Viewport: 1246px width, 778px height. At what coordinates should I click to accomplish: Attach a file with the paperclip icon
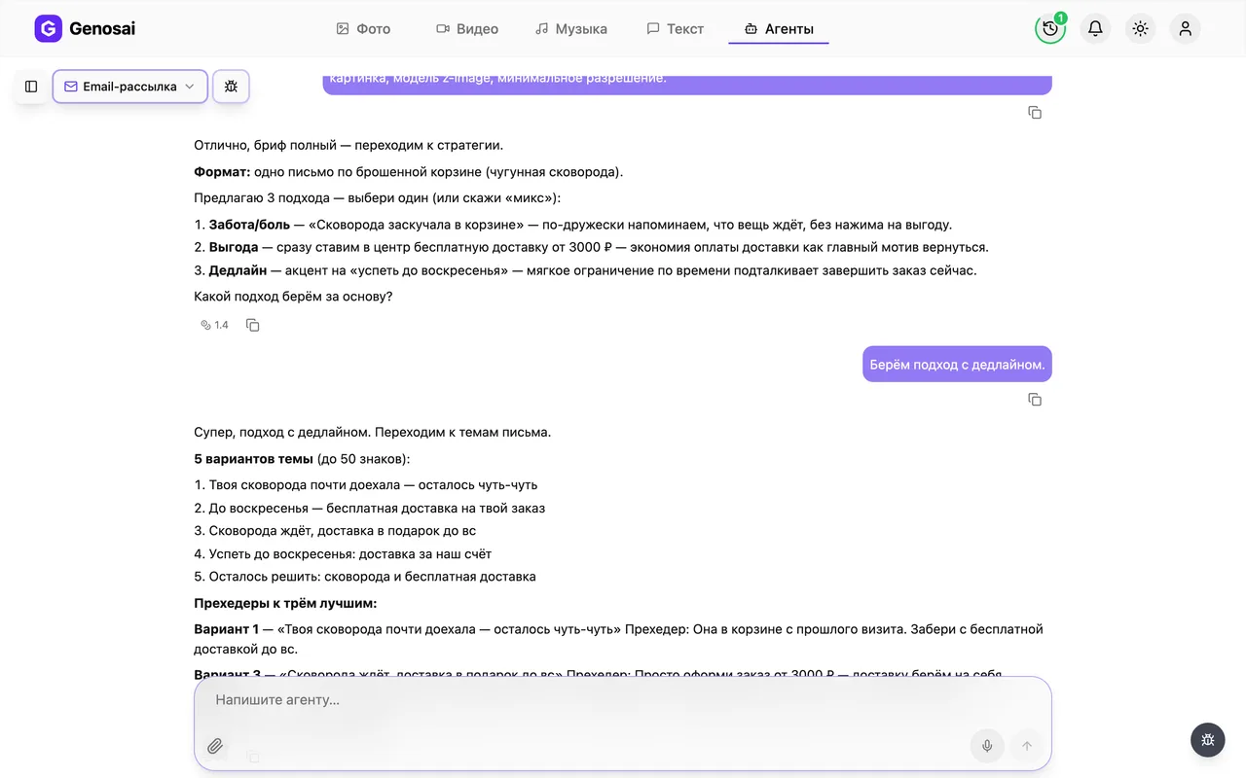click(x=215, y=746)
